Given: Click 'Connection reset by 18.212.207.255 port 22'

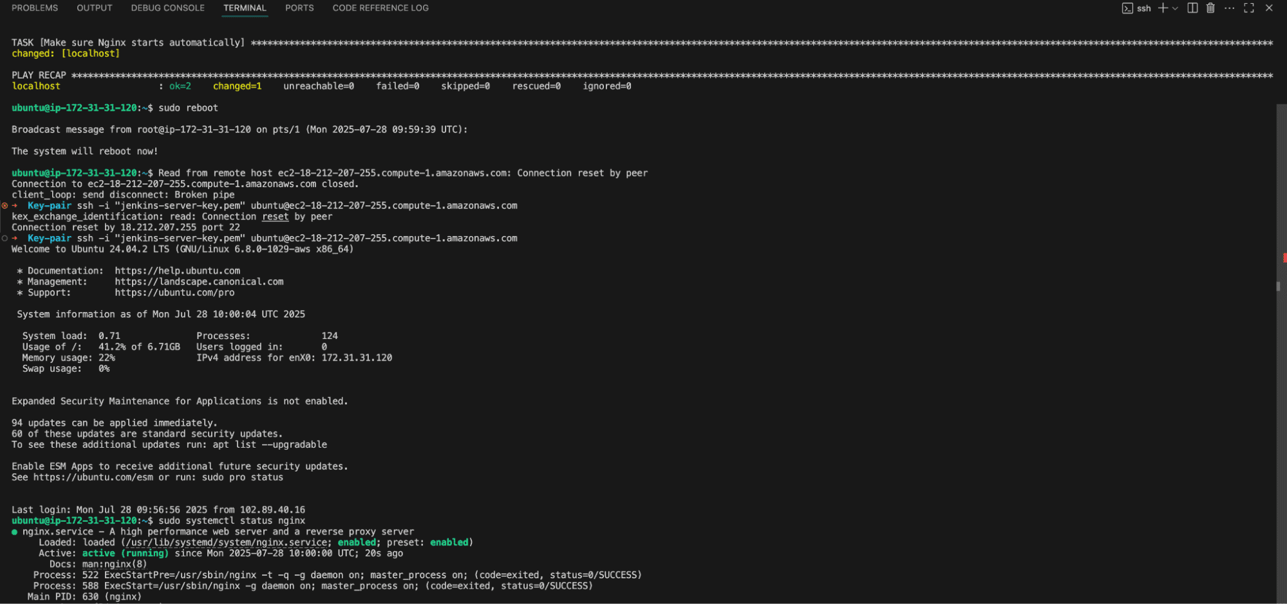Looking at the screenshot, I should [126, 228].
